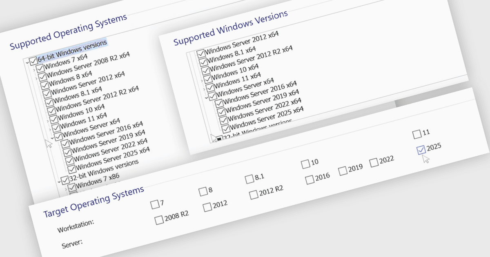490x257 pixels.
Task: Check the Workstation 7 checkbox
Action: point(155,204)
